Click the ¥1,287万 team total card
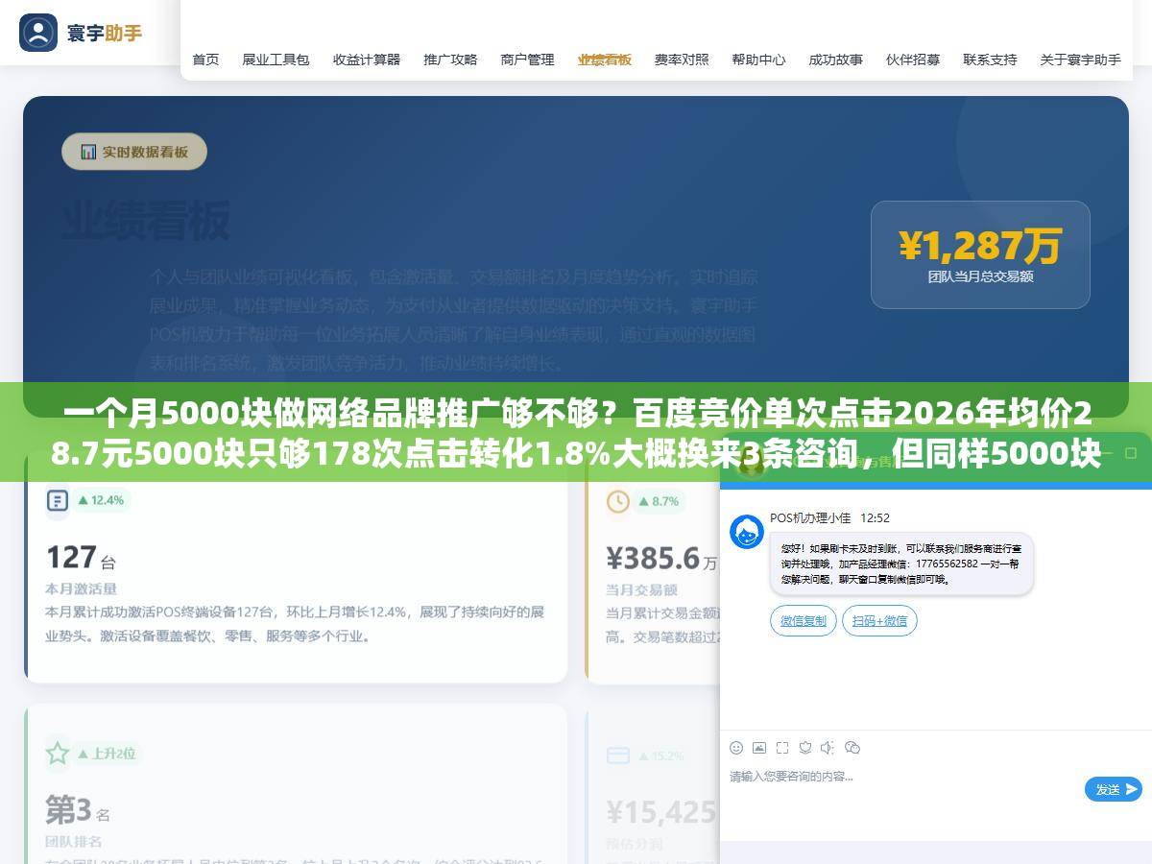Viewport: 1152px width, 864px height. [980, 254]
